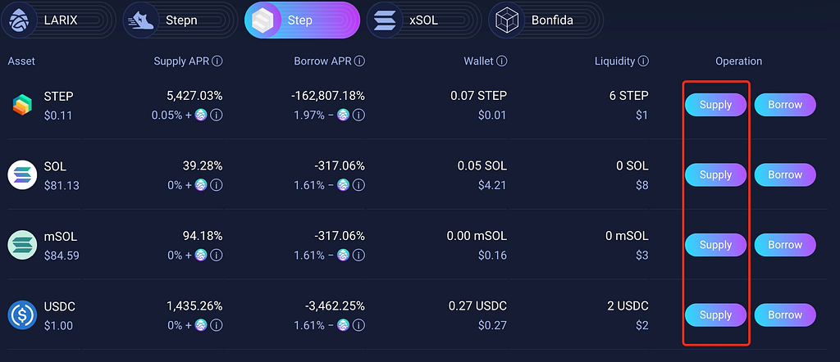Click the STEP token asset icon
This screenshot has width=840, height=362.
[22, 105]
